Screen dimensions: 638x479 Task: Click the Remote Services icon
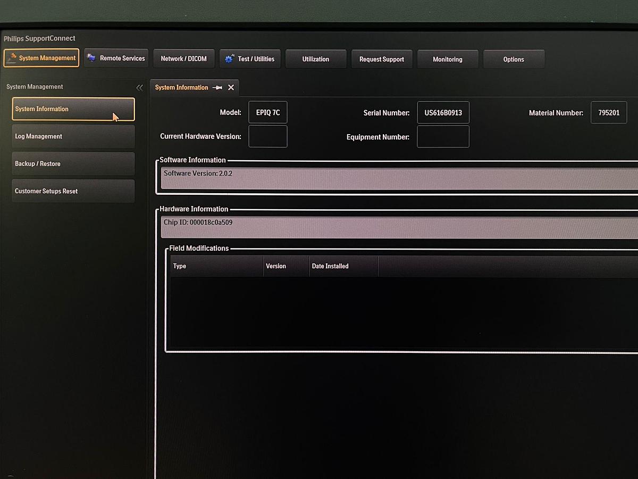91,58
